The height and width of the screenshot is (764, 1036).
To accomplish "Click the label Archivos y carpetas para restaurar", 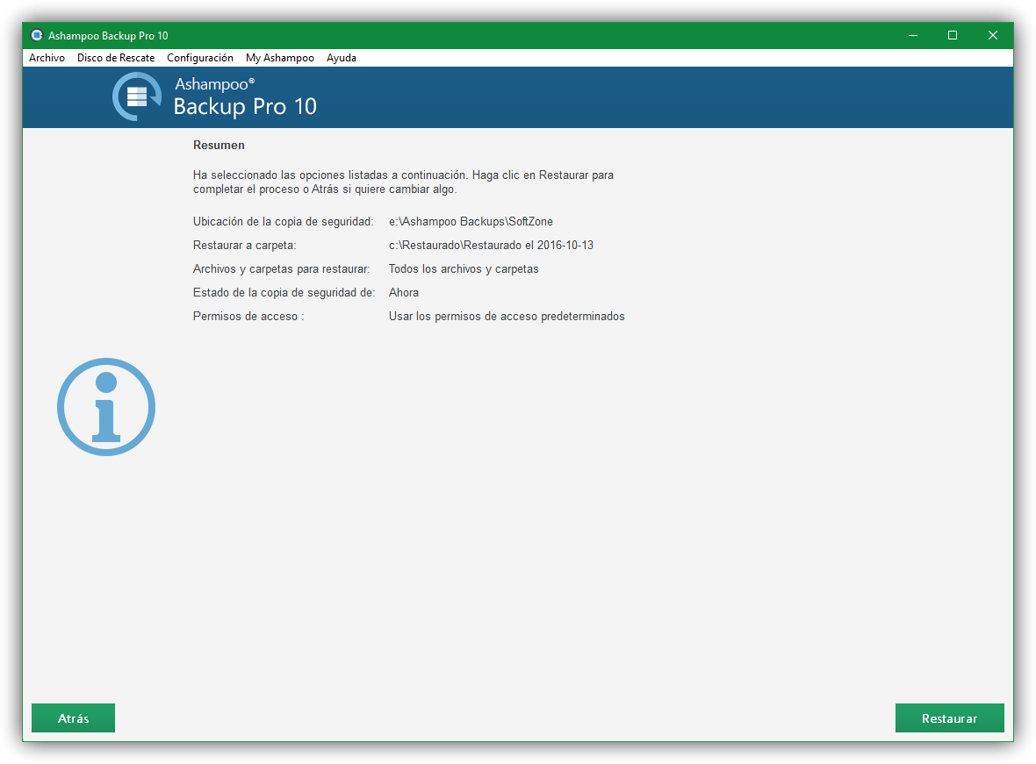I will 282,269.
